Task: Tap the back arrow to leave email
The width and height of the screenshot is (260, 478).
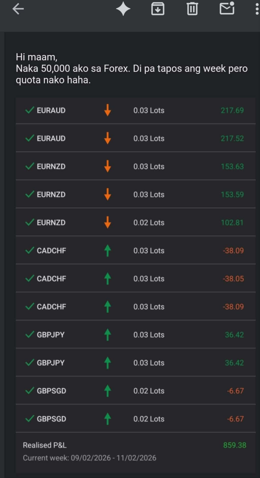Action: coord(18,9)
